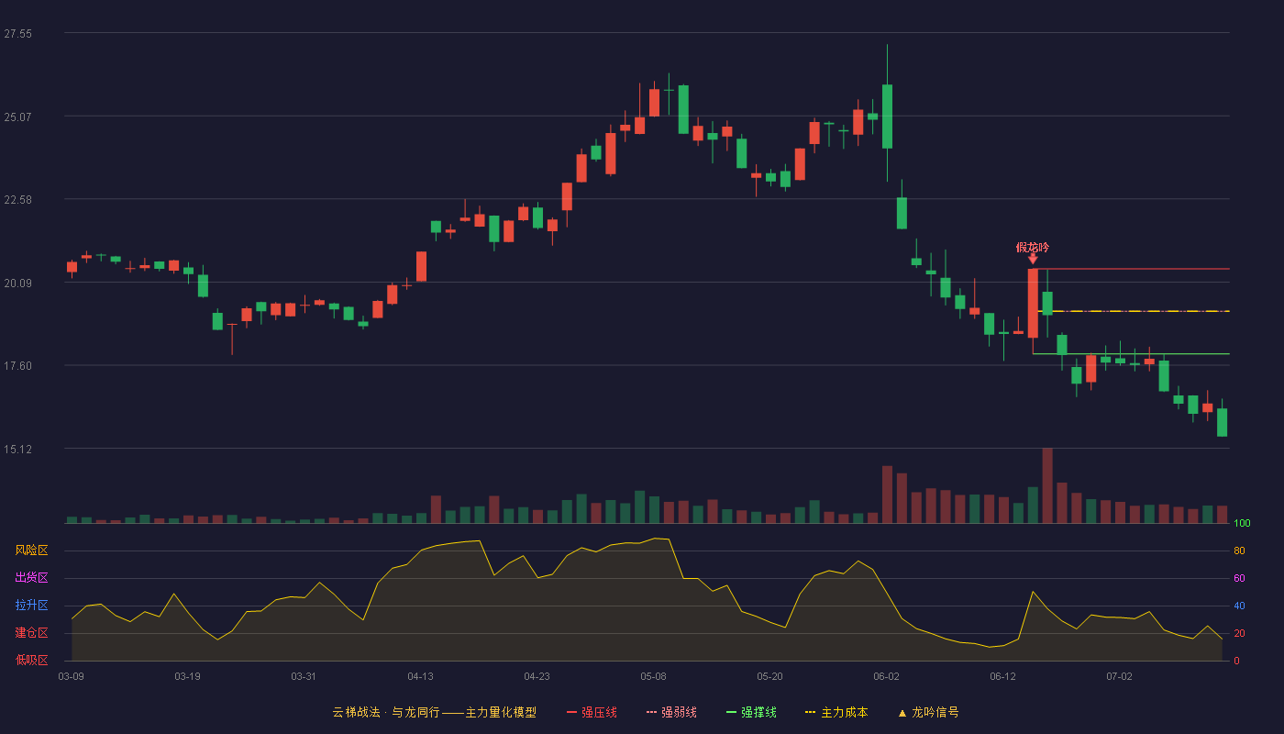The height and width of the screenshot is (734, 1284).
Task: Click the 07-02 date label
Action: coord(1119,676)
